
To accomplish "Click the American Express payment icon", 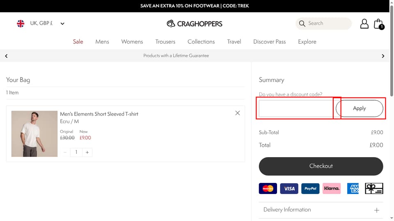I will pos(353,188).
